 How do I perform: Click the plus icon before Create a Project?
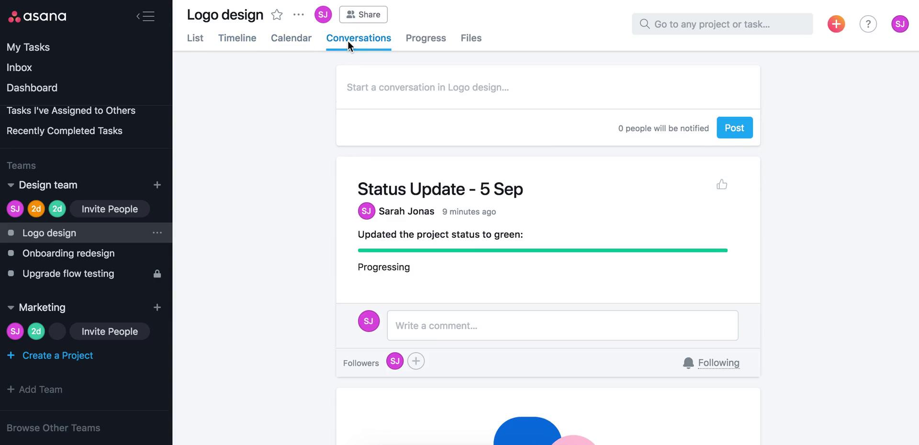tap(11, 356)
